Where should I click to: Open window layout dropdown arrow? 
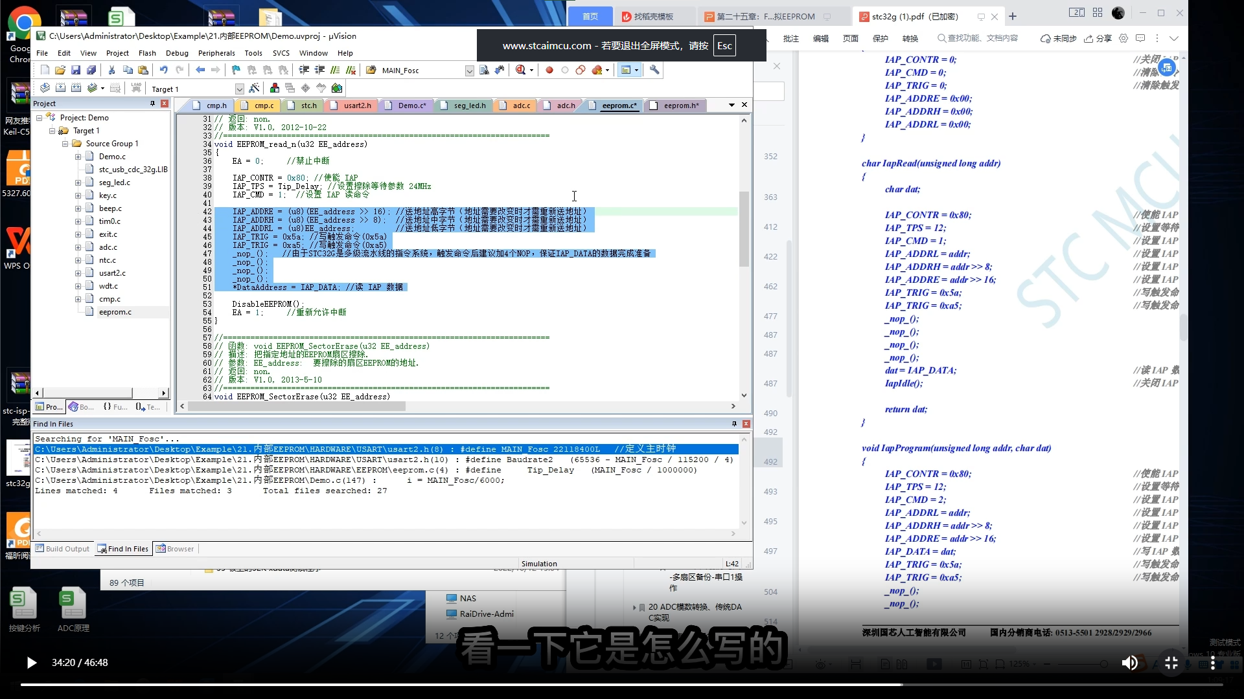pos(636,70)
